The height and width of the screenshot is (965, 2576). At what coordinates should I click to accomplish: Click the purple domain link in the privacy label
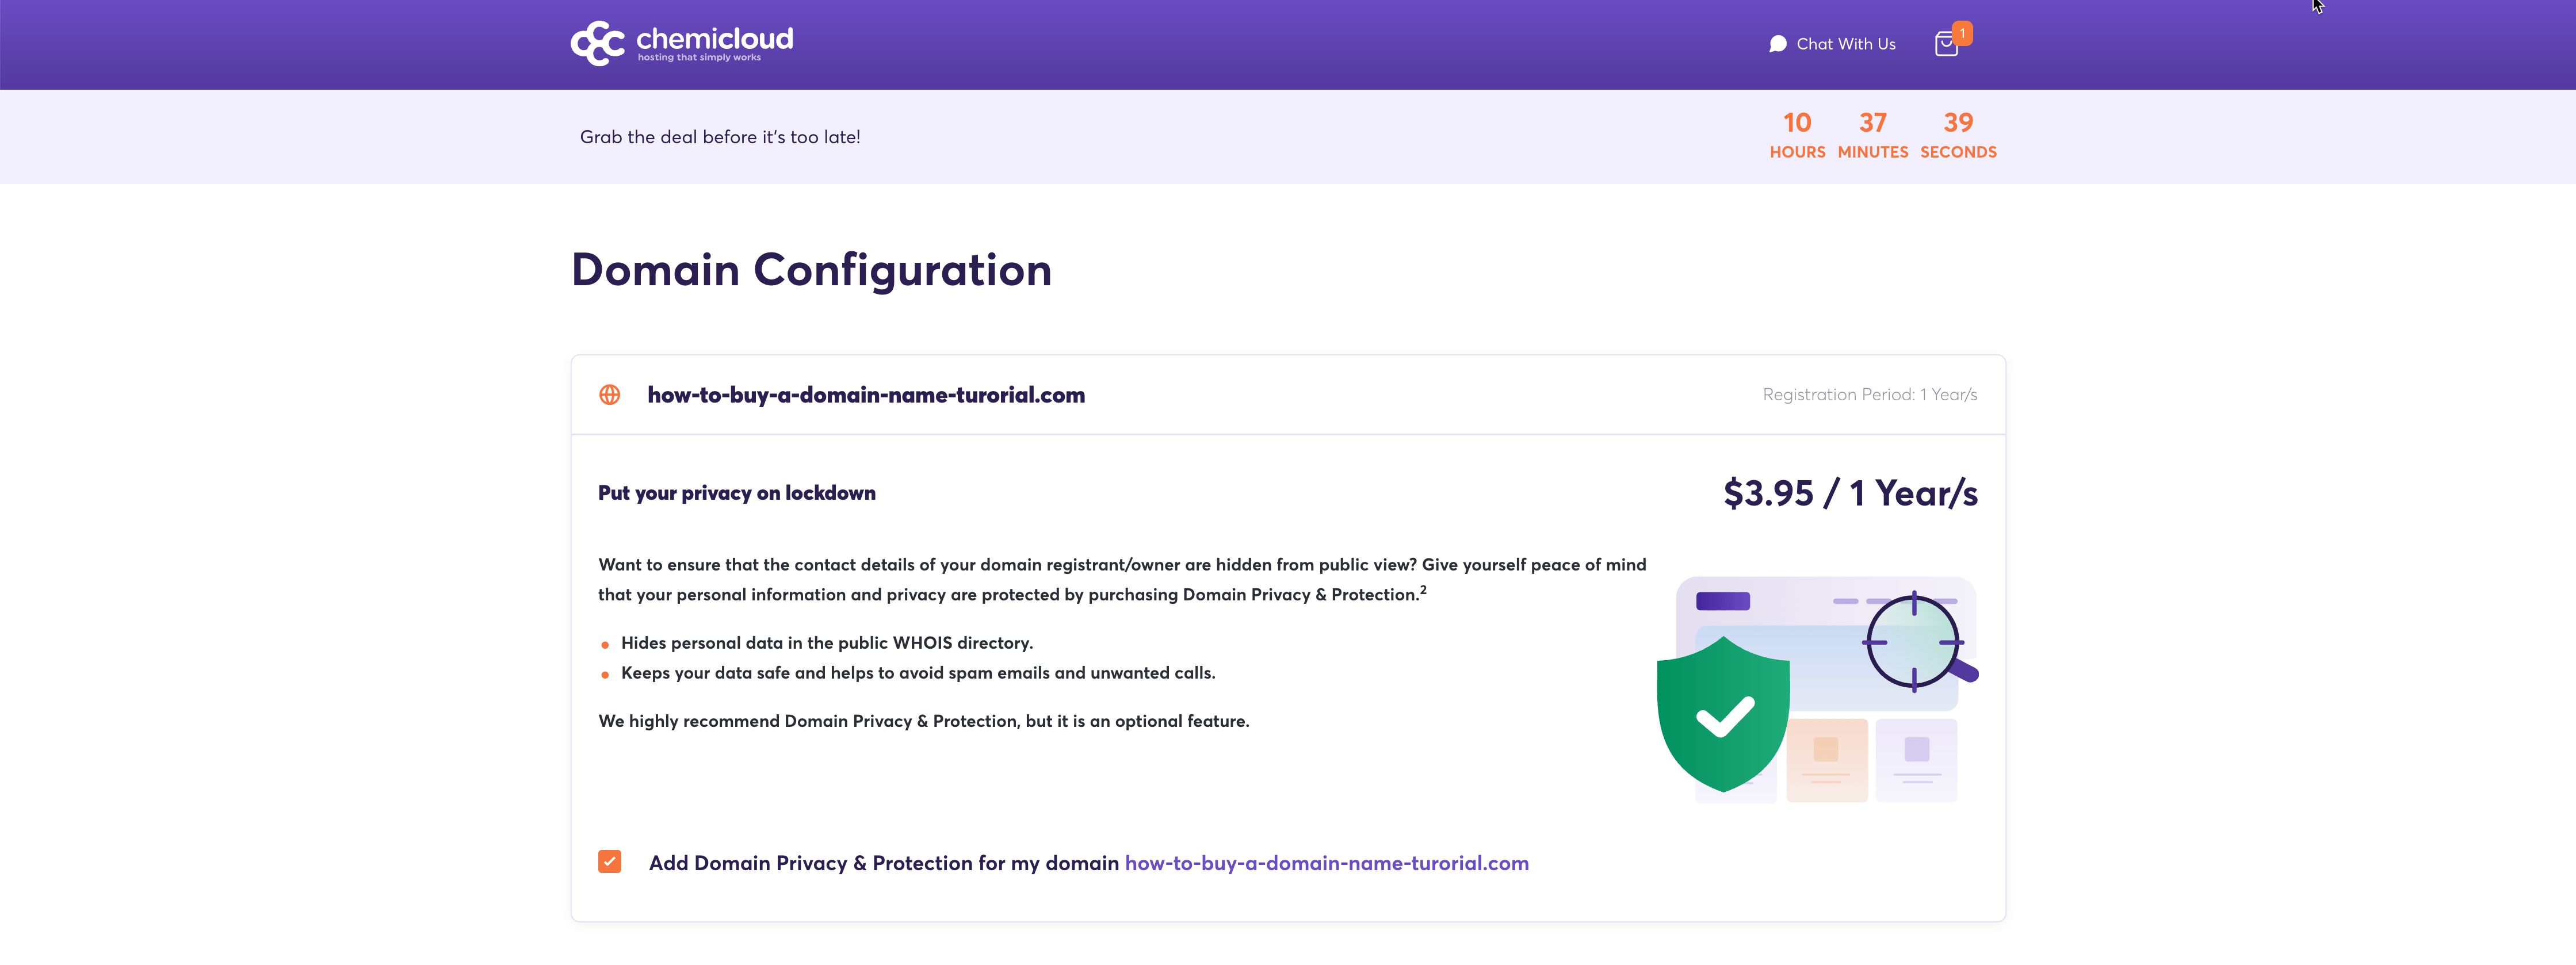[1326, 862]
